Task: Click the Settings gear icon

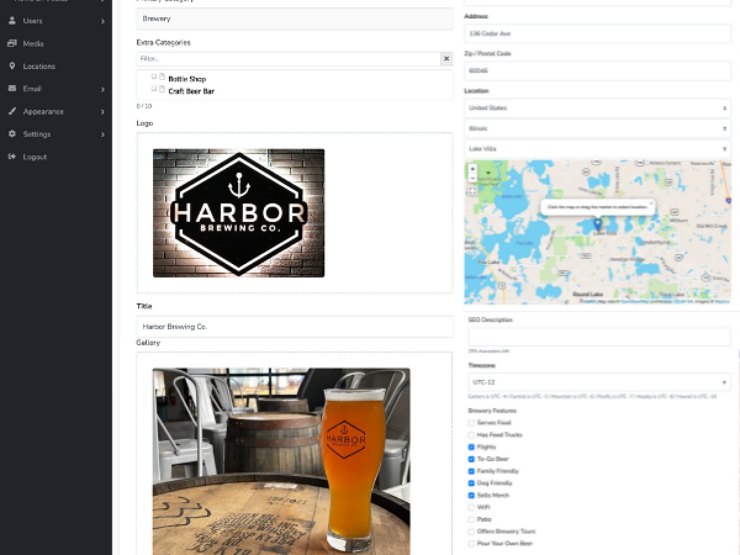Action: (x=12, y=134)
